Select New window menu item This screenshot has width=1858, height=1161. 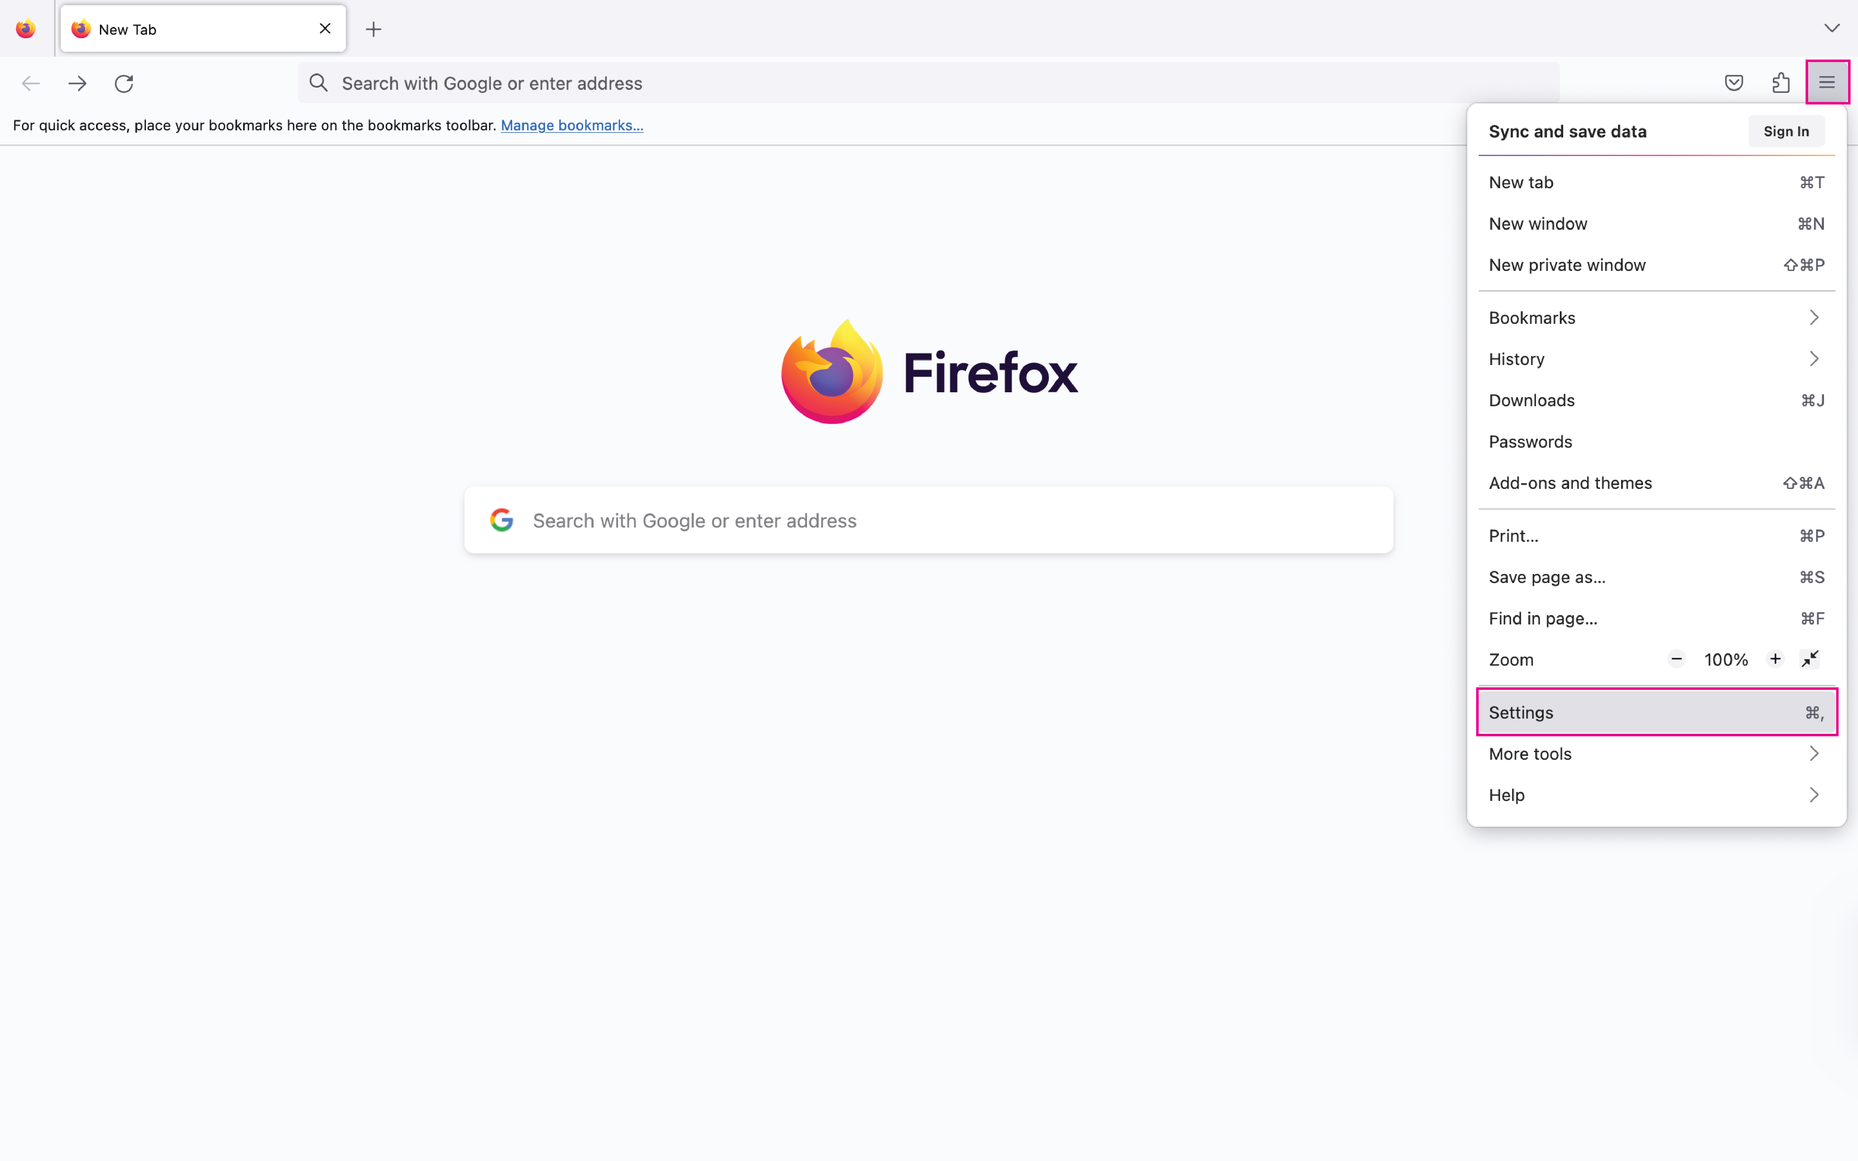click(x=1657, y=224)
